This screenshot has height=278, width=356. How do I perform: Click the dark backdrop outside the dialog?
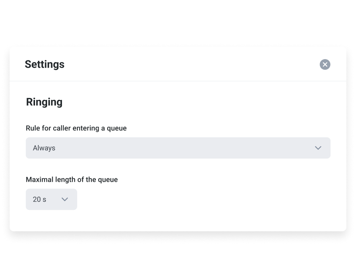tap(177, 20)
